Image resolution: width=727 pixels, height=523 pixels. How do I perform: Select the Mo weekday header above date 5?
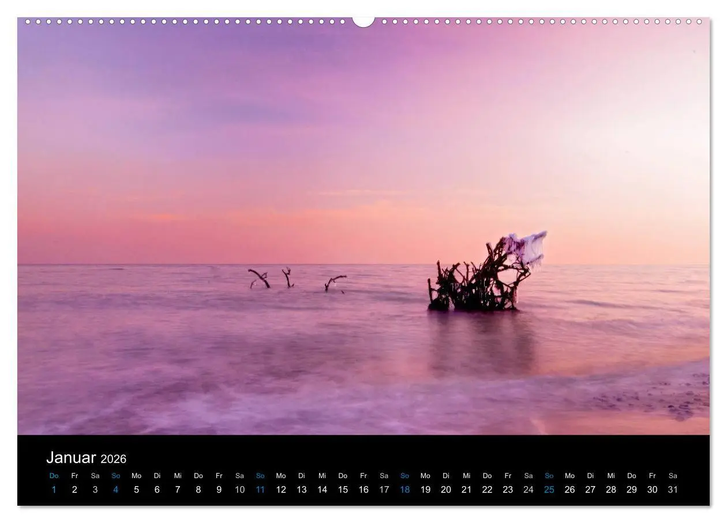136,476
